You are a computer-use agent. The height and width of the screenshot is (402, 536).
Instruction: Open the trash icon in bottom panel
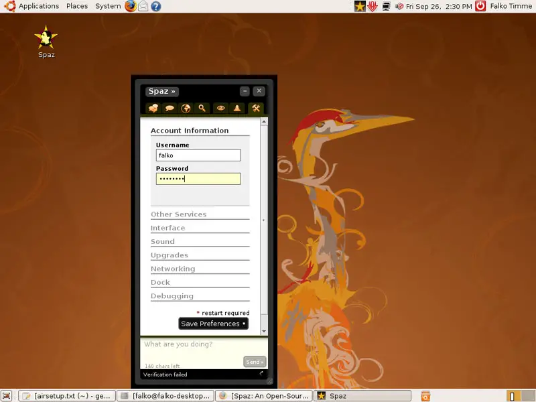[425, 396]
